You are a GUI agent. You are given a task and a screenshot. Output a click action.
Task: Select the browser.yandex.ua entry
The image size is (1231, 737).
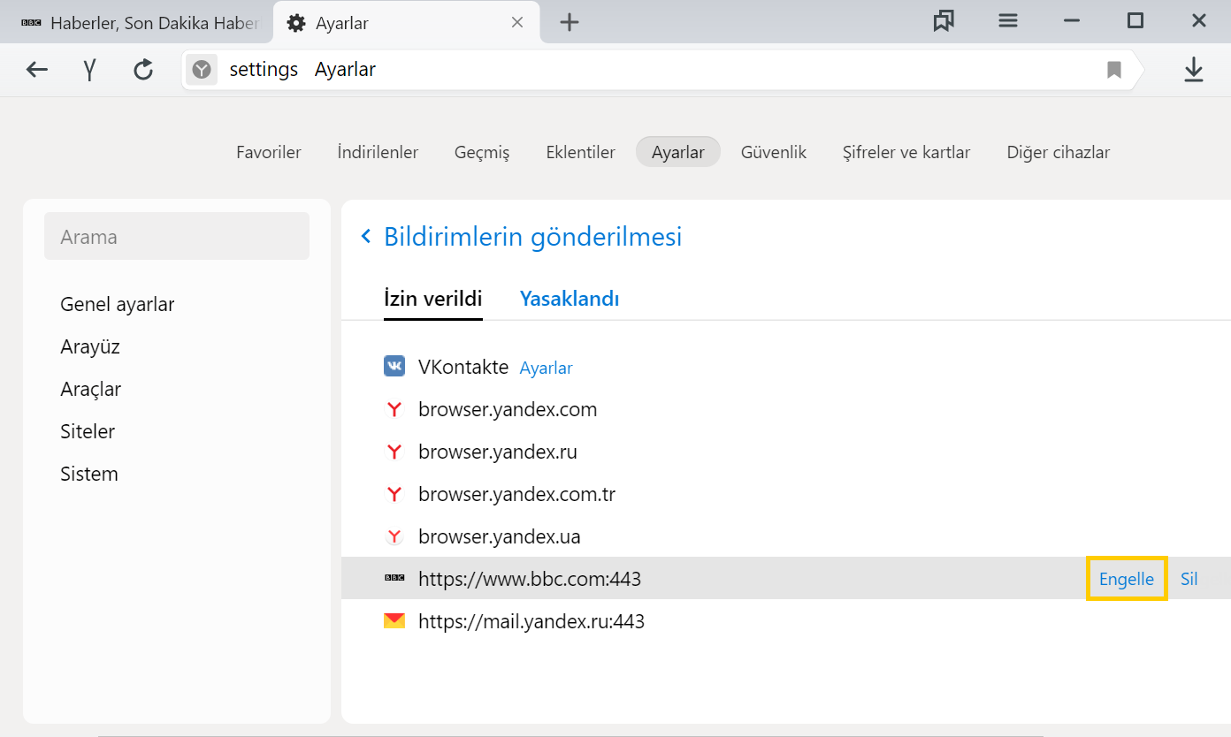point(786,536)
